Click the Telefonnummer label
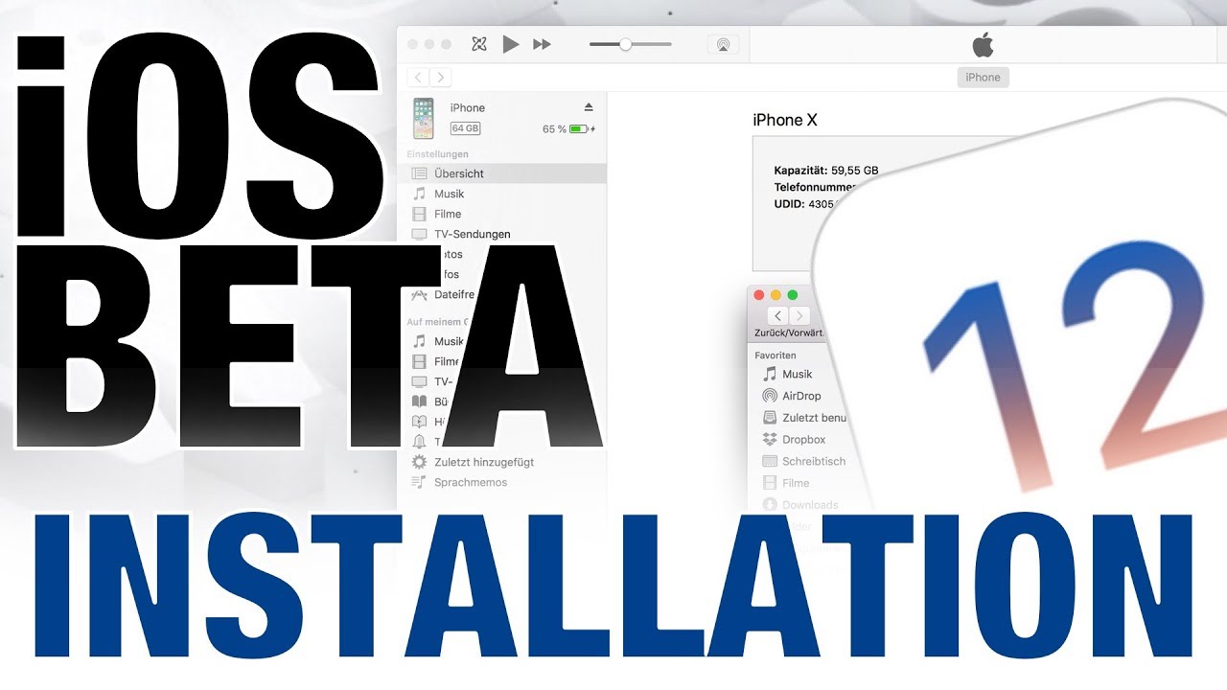Viewport: 1227px width, 690px height. pos(816,188)
